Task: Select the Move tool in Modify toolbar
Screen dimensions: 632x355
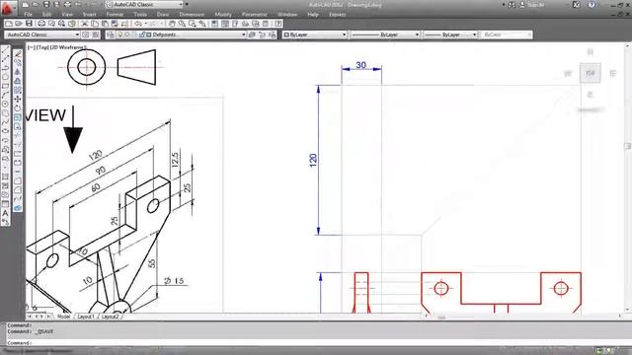Action: point(18,99)
